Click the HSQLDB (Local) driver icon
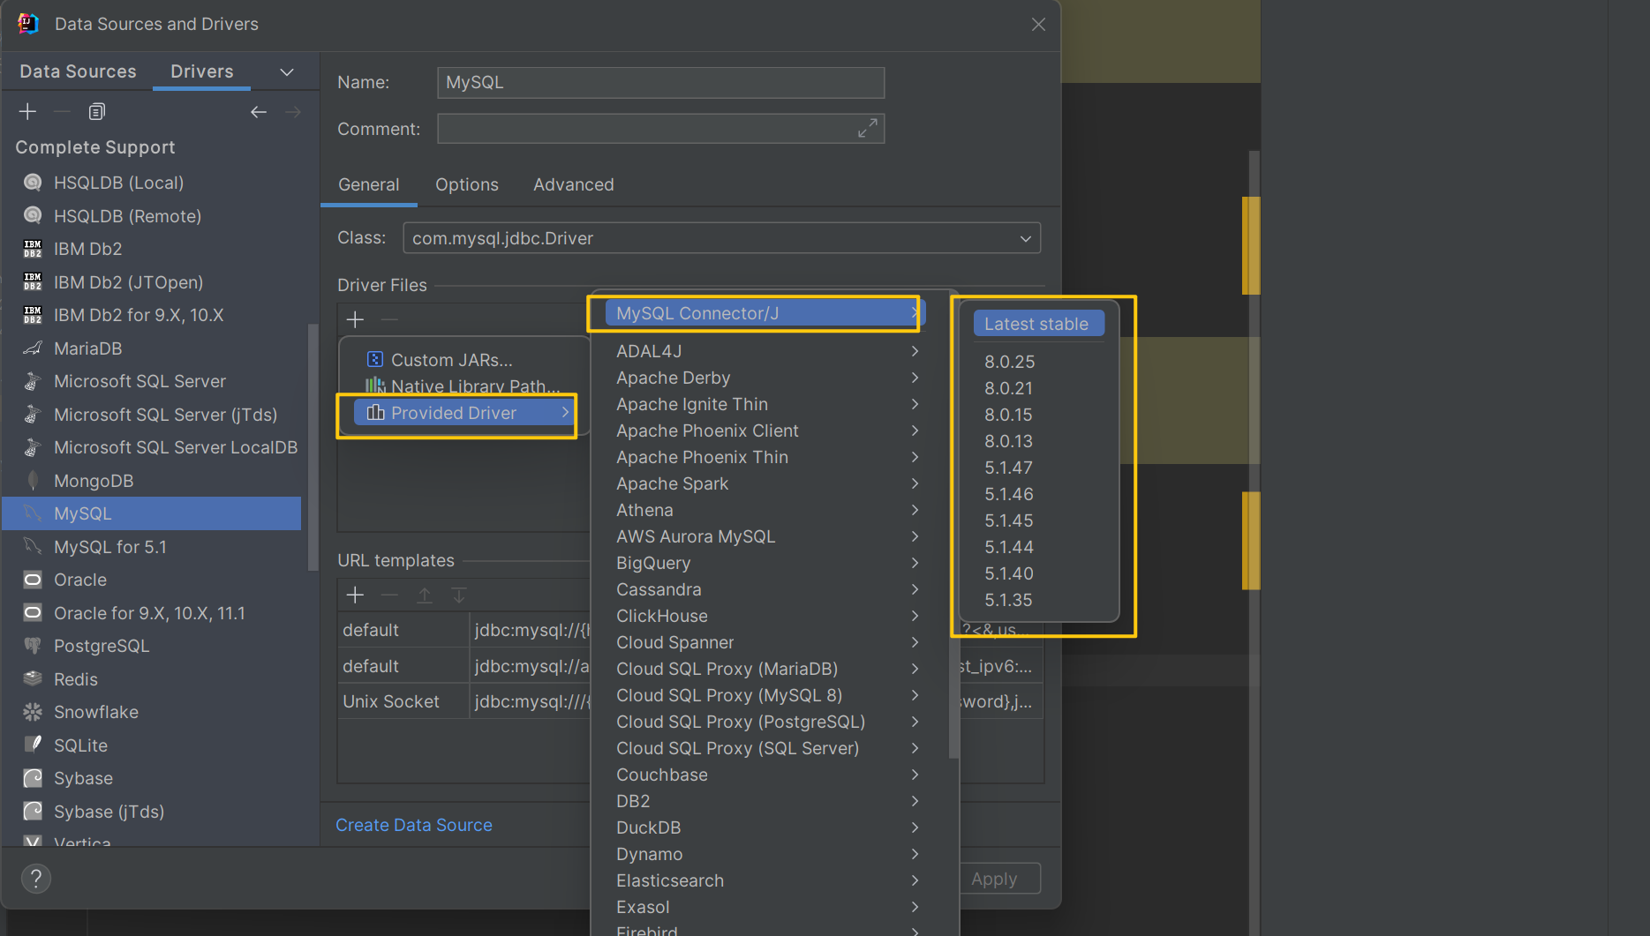Image resolution: width=1650 pixels, height=936 pixels. 33,183
